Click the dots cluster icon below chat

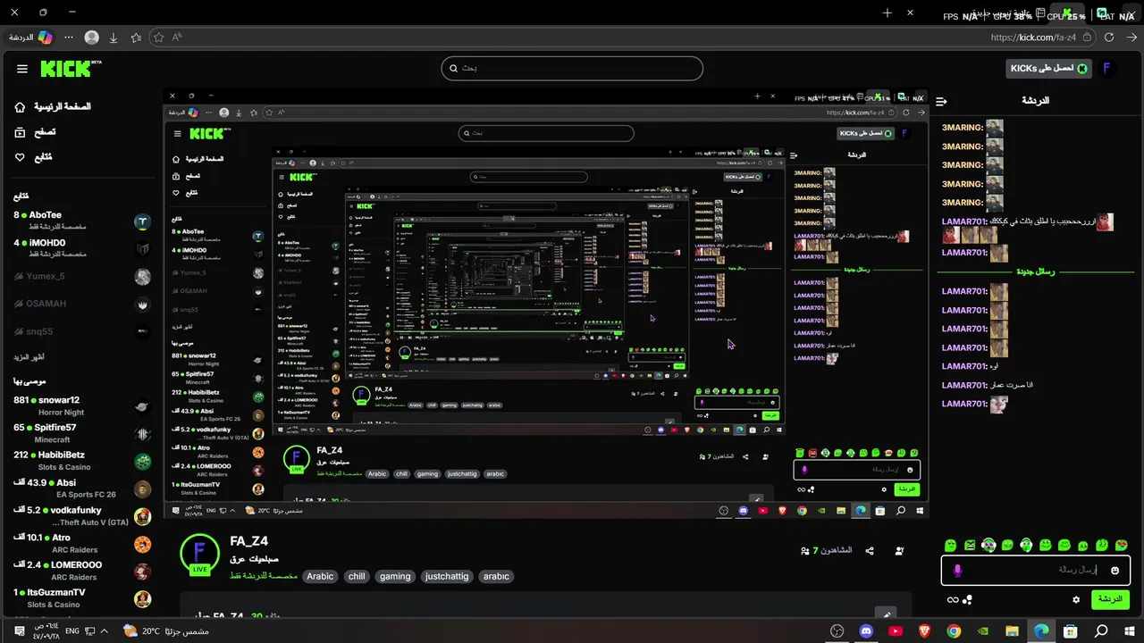tap(967, 599)
